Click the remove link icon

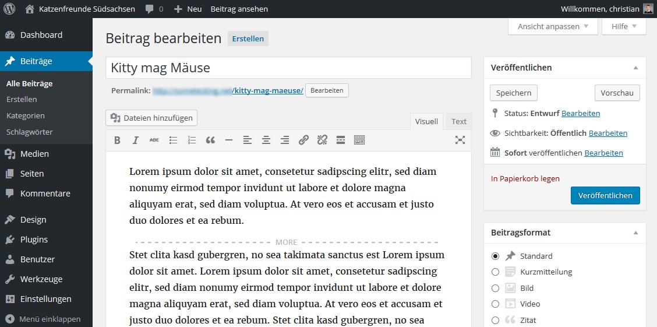tap(322, 140)
